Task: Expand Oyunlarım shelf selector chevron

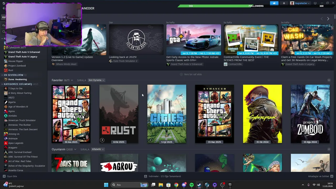Action: point(75,149)
